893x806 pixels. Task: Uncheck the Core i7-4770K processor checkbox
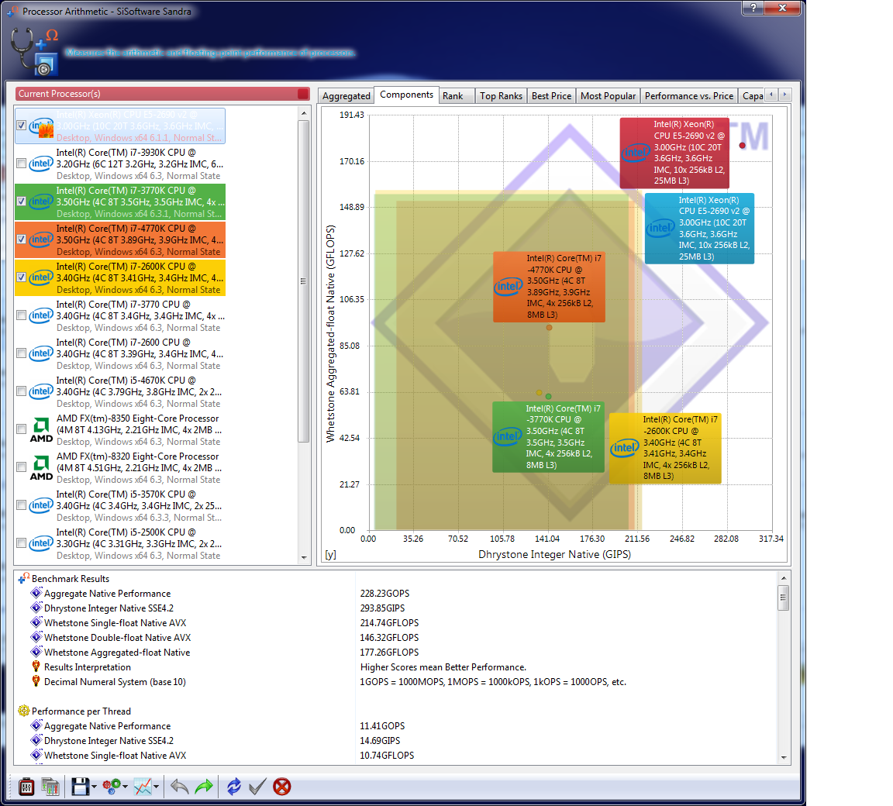click(22, 239)
